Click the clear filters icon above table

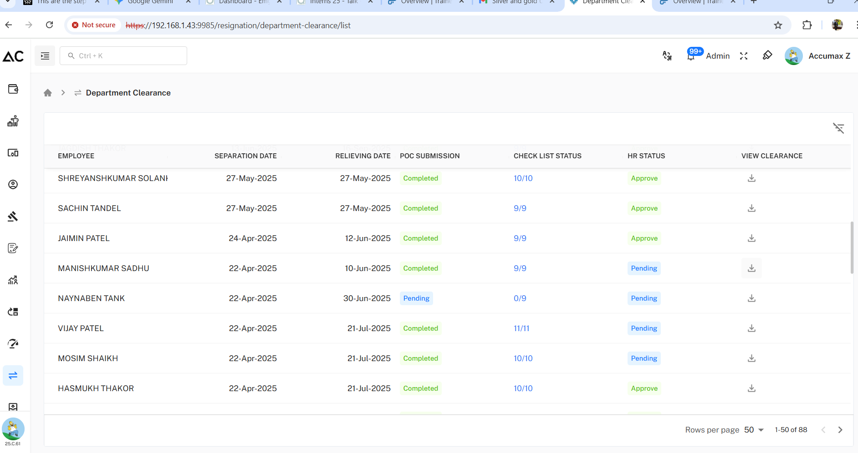[x=838, y=128]
